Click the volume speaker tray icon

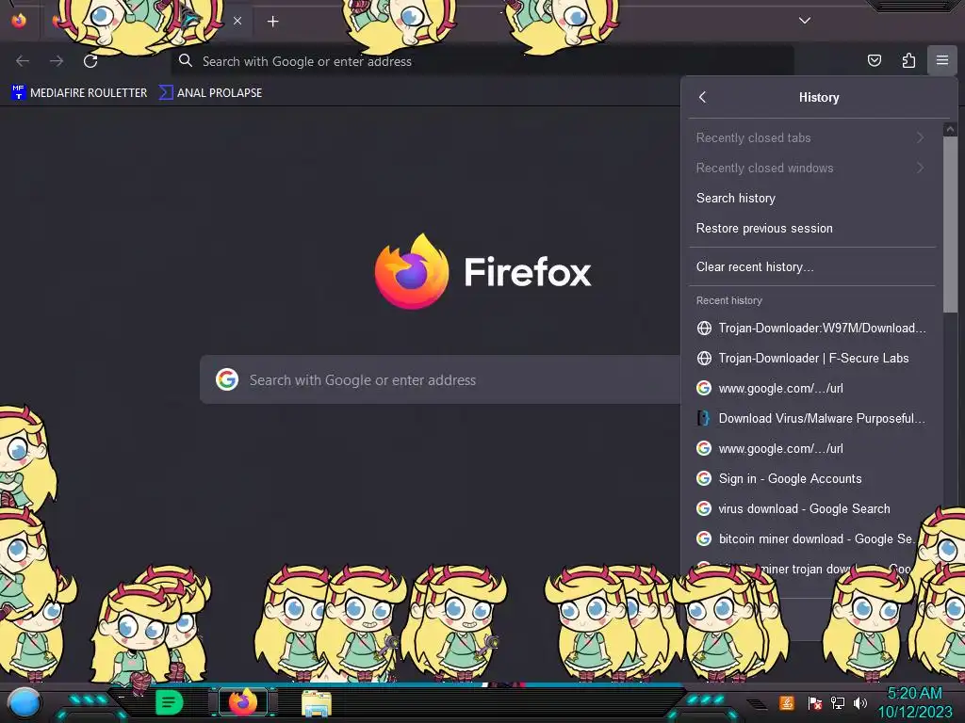859,702
